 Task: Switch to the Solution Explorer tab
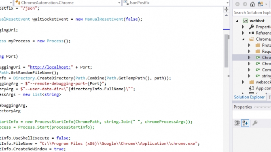pyautogui.click(x=249, y=97)
